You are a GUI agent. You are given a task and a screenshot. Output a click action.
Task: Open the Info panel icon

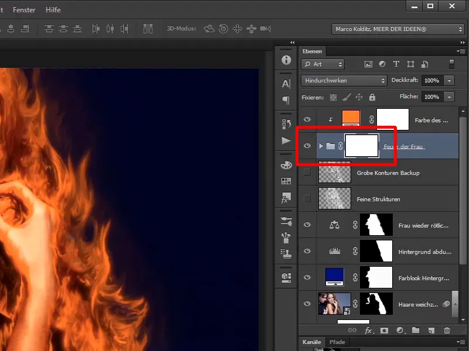click(x=286, y=60)
